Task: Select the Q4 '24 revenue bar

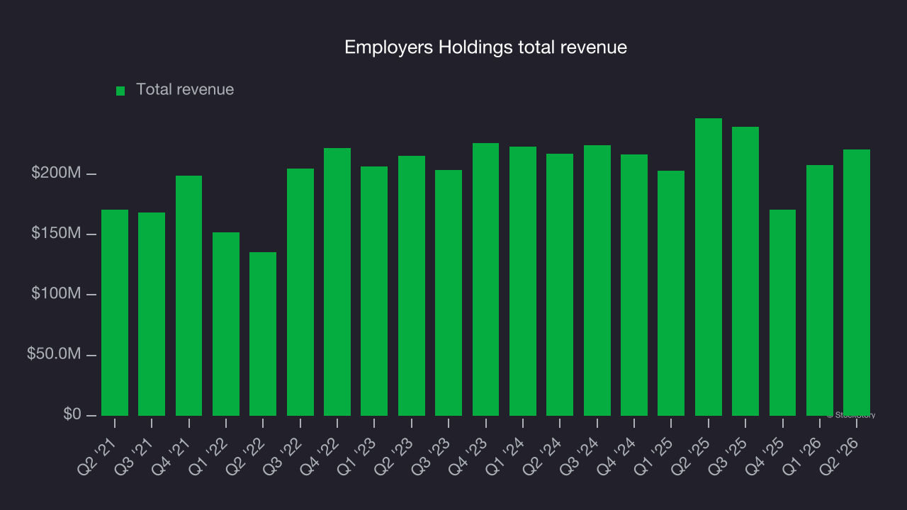Action: pos(634,285)
